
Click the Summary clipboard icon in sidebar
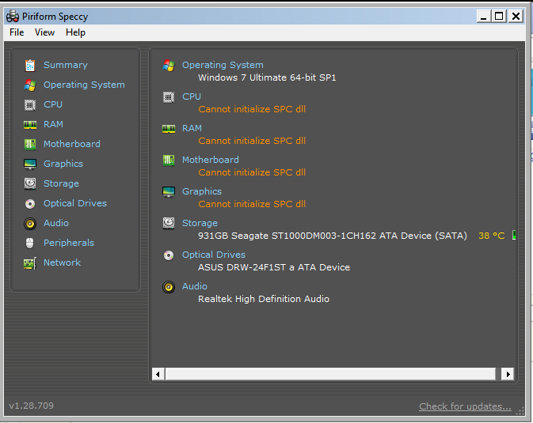[x=30, y=65]
